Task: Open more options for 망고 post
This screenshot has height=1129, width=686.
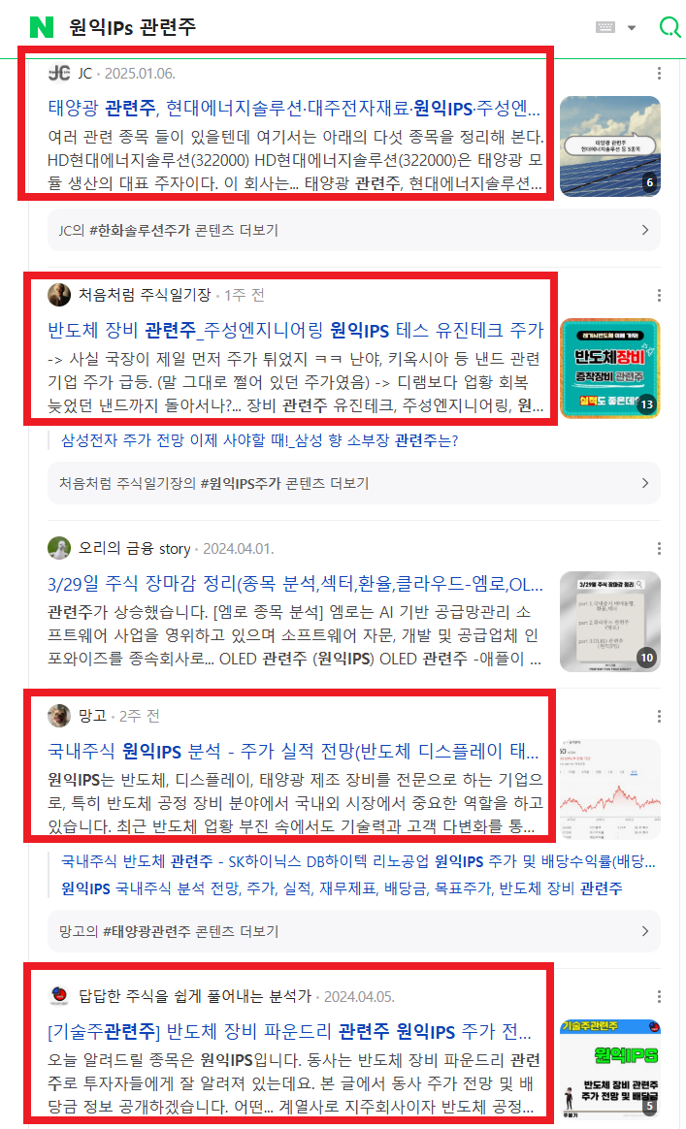Action: pyautogui.click(x=660, y=716)
